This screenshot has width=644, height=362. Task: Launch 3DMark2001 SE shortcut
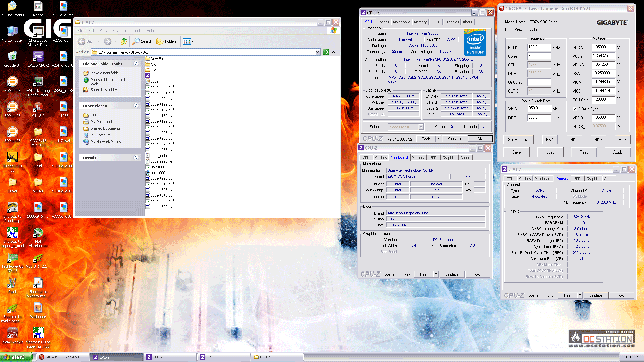click(x=12, y=162)
